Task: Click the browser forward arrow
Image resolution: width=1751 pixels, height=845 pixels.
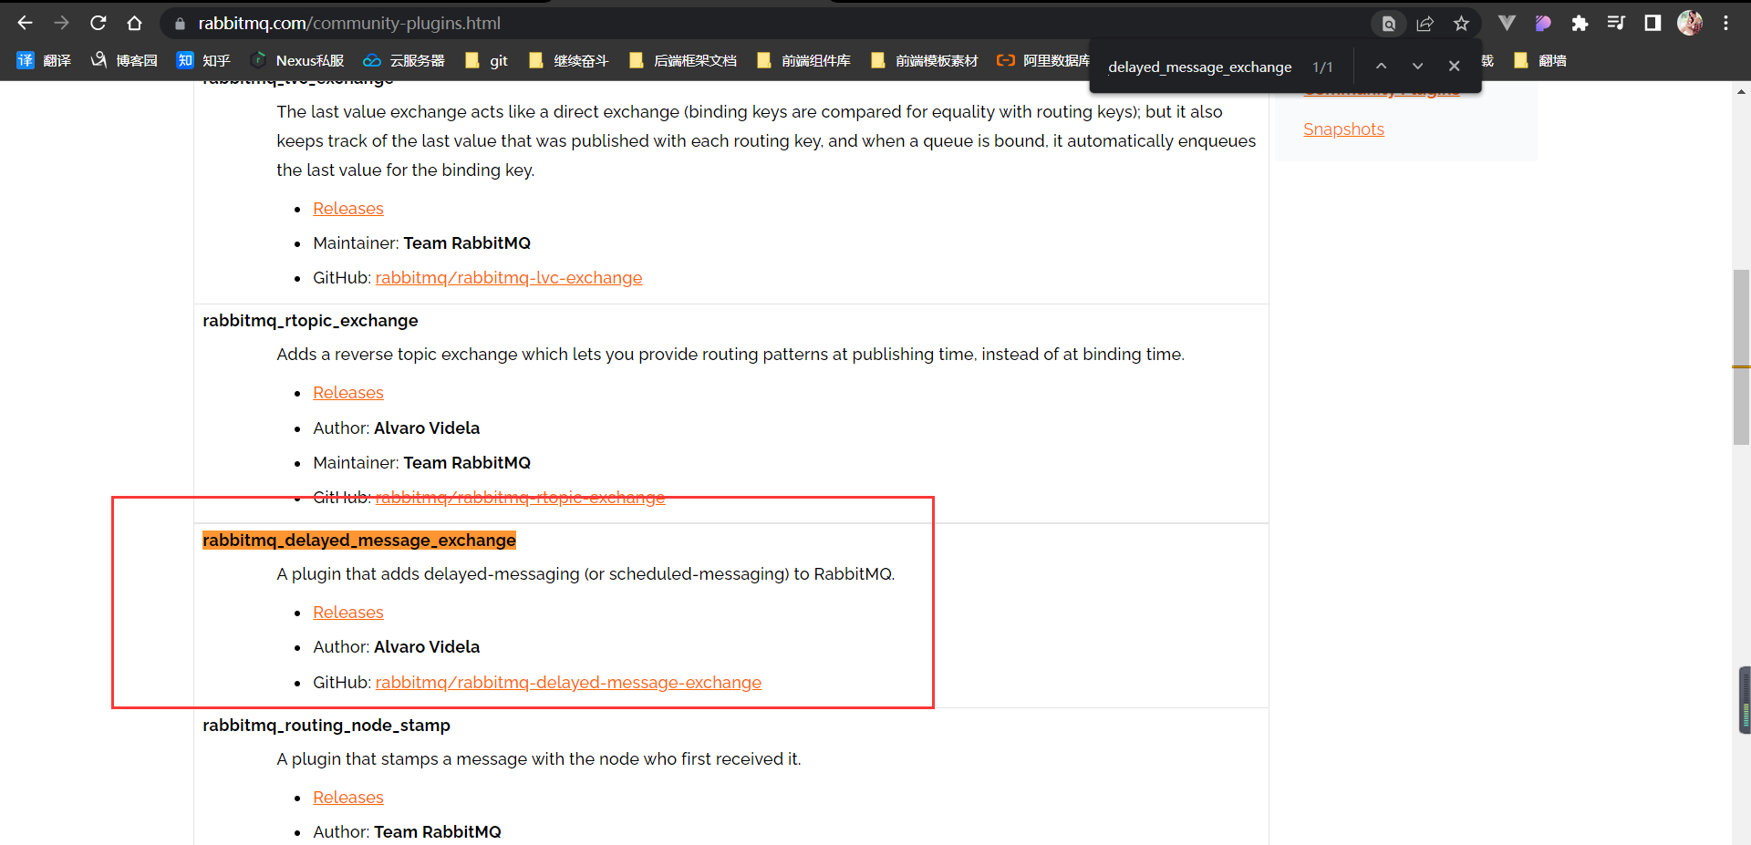Action: 61,24
